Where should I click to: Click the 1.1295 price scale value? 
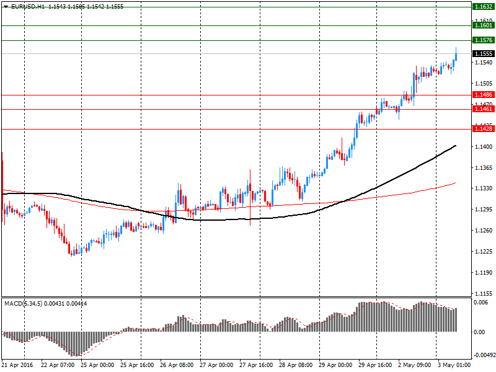coord(484,210)
